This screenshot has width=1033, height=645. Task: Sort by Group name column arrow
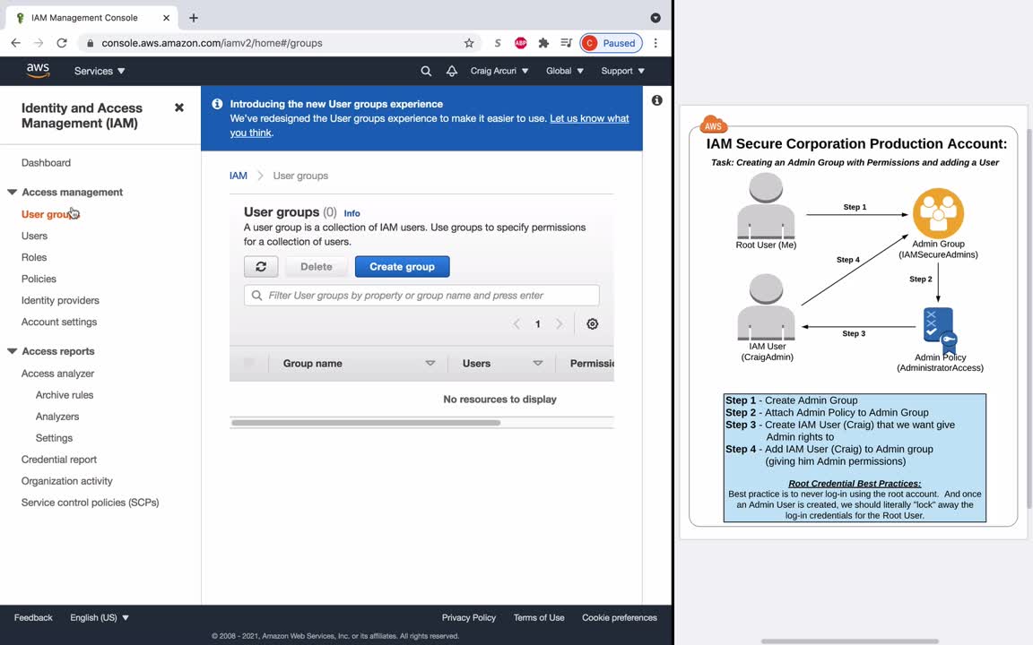430,364
